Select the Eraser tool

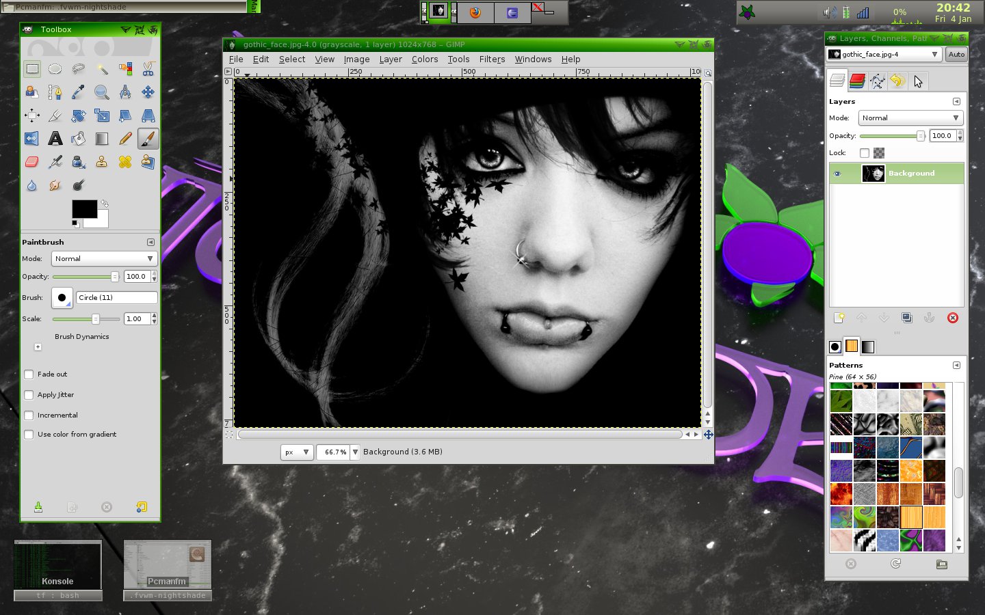click(32, 162)
